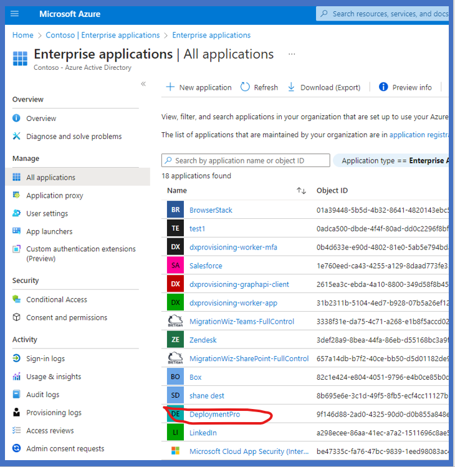Screen dimensions: 455x467
Task: Open App launchers page
Action: coord(49,231)
